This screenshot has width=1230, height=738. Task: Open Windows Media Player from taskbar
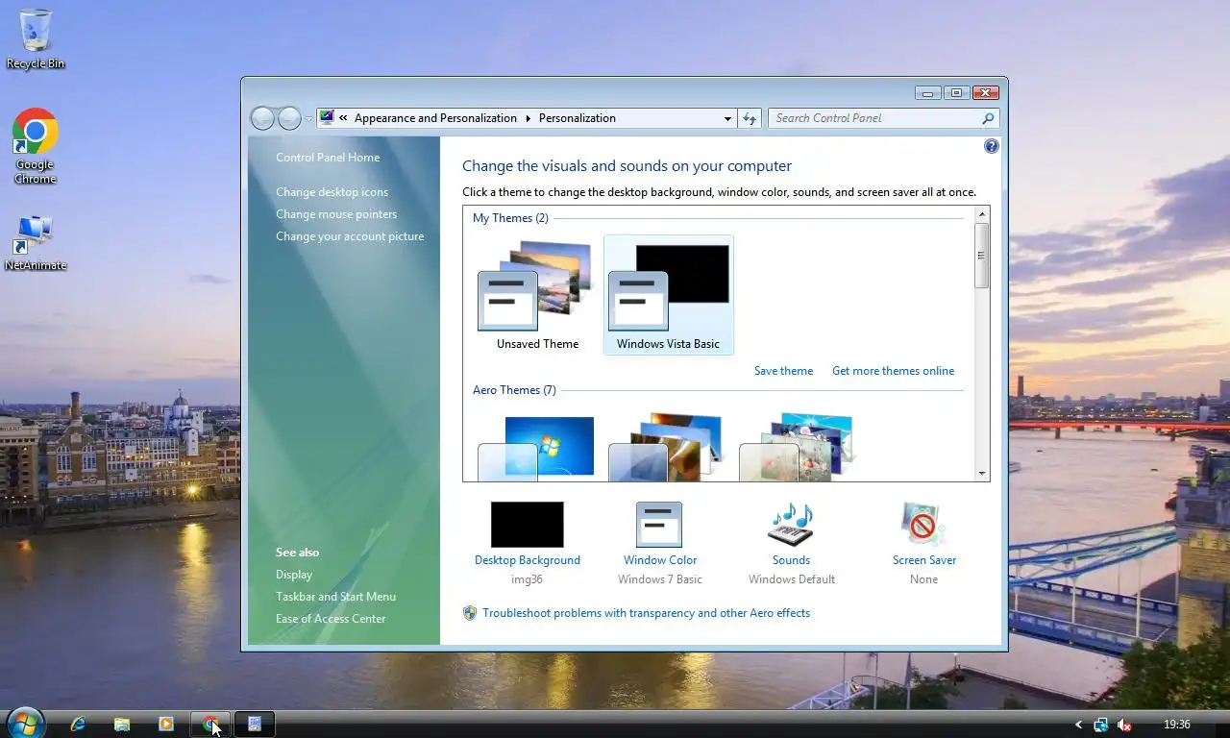coord(166,725)
